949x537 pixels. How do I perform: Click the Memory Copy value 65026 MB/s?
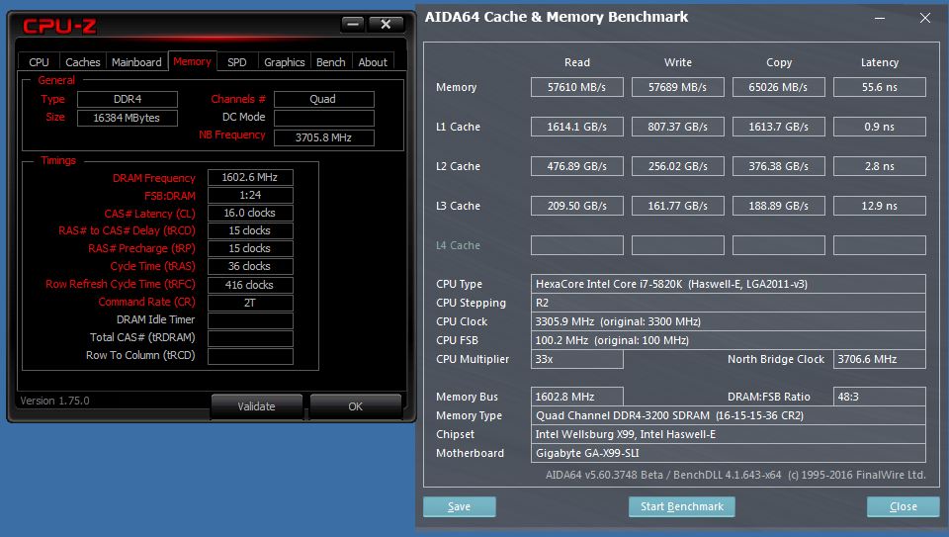tap(778, 87)
